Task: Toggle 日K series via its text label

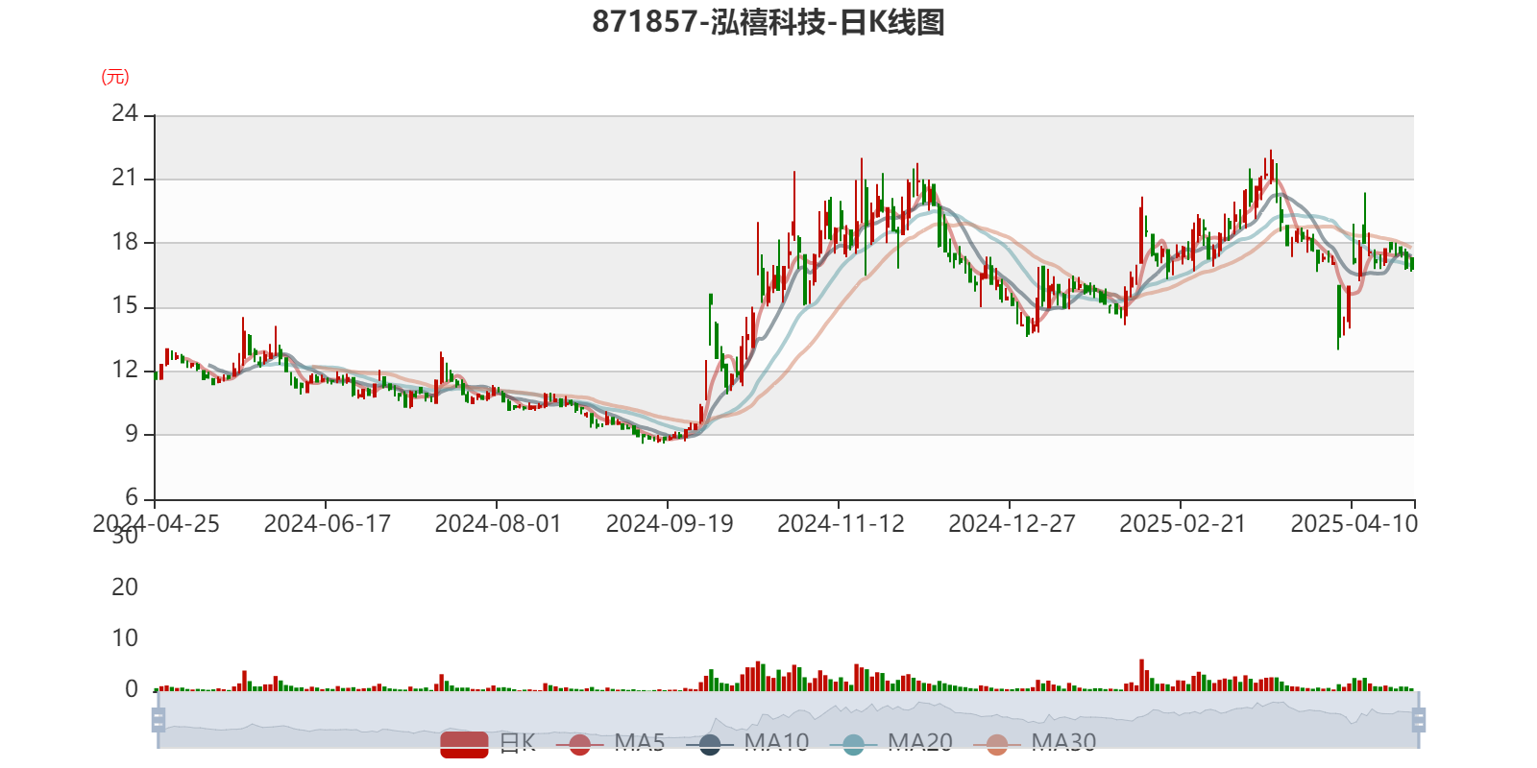Action: point(517,742)
